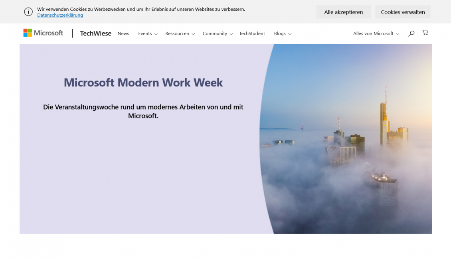Image resolution: width=451 pixels, height=259 pixels.
Task: Open the shopping cart icon
Action: click(425, 33)
